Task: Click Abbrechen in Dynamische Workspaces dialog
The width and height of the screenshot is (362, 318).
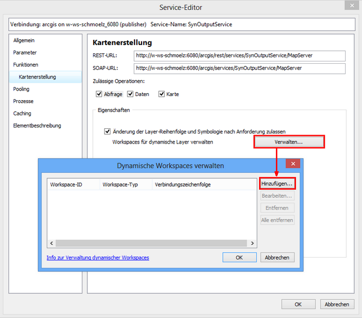Action: click(x=277, y=258)
